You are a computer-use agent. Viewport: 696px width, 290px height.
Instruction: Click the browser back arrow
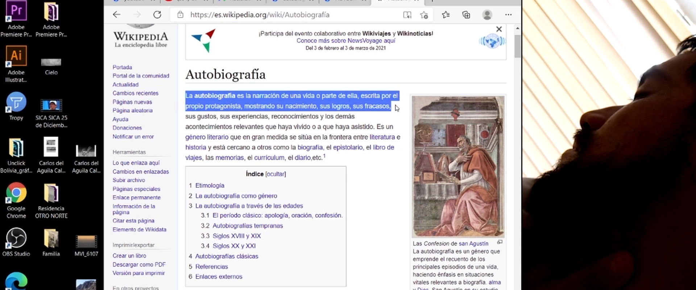click(116, 14)
